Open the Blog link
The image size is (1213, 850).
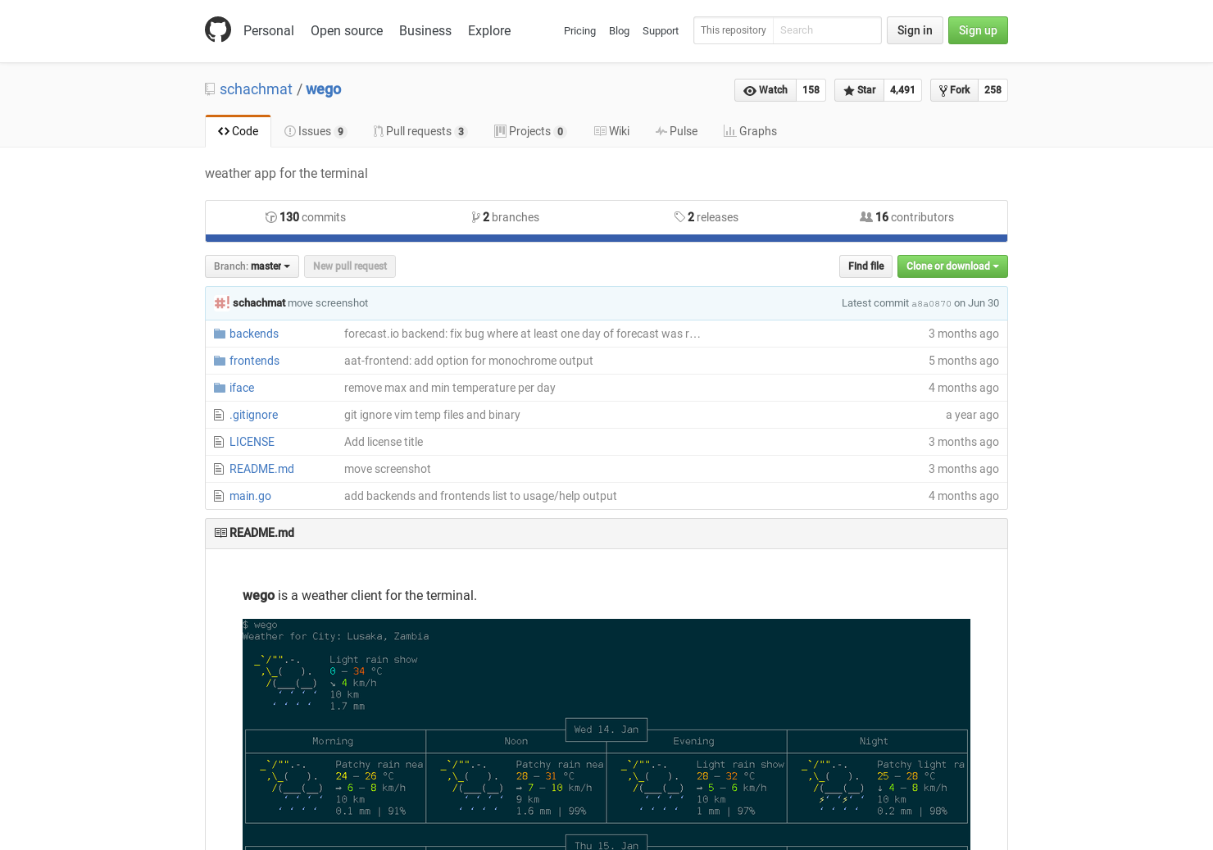[x=619, y=31]
